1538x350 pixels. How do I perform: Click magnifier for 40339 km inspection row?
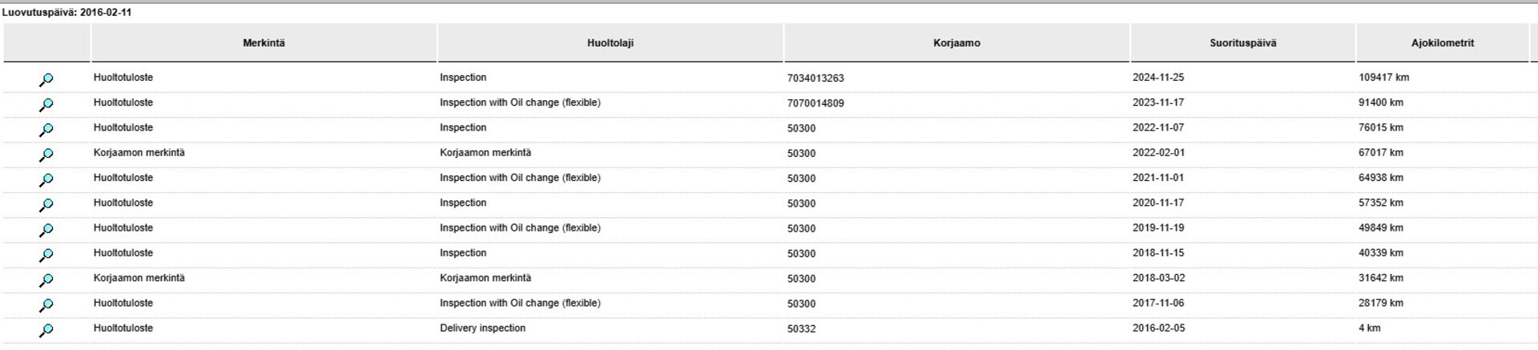pyautogui.click(x=46, y=255)
